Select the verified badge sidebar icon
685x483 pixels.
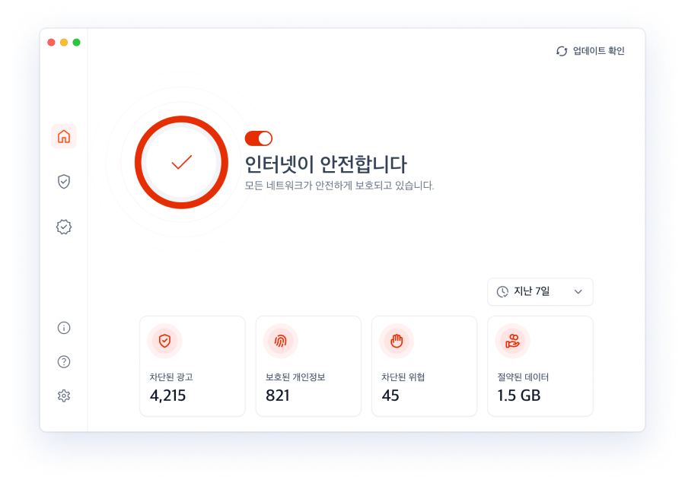64,227
